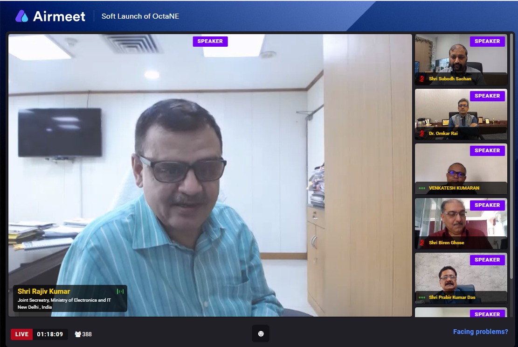Image resolution: width=518 pixels, height=347 pixels.
Task: Click the red LIVE badge
Action: pyautogui.click(x=22, y=334)
